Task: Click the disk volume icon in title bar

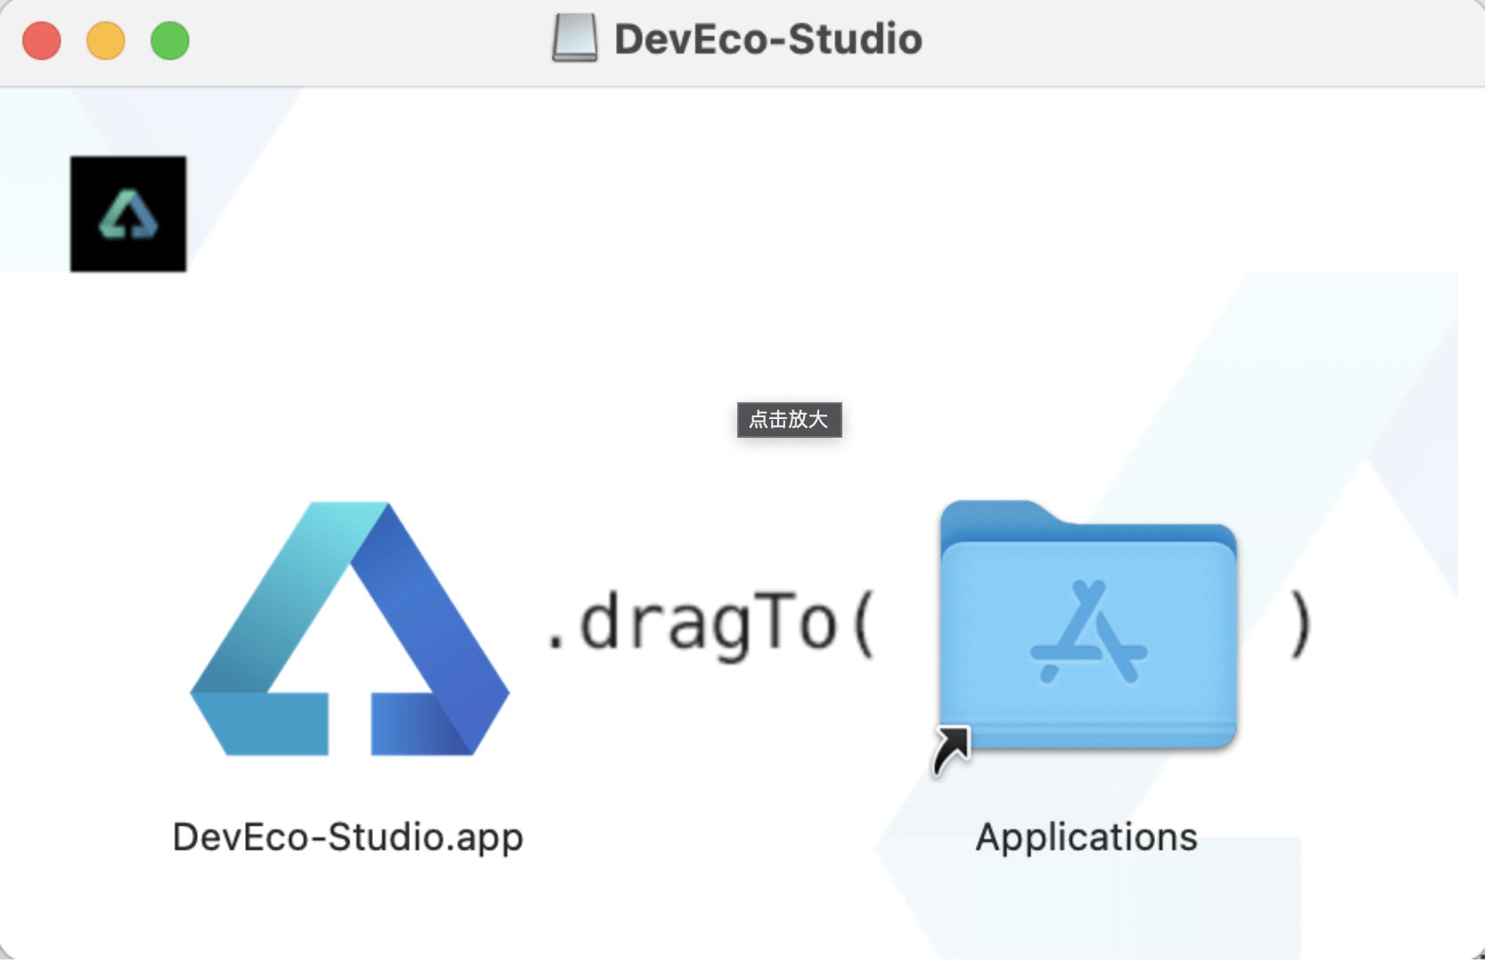Action: tap(574, 38)
